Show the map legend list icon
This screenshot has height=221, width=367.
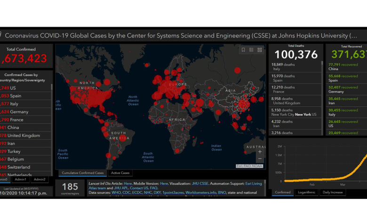[x=251, y=49]
